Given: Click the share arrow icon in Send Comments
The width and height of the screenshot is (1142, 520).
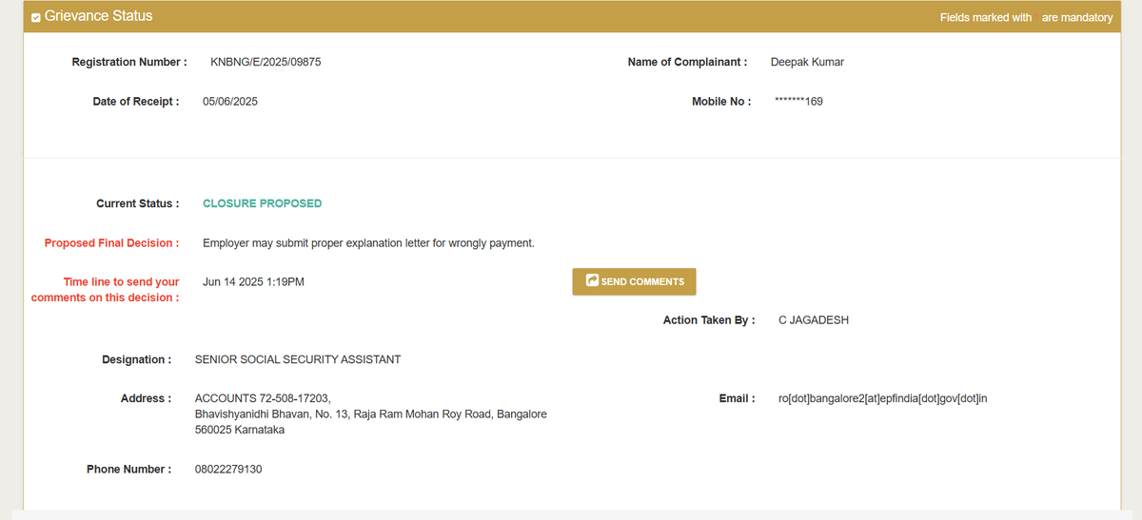Looking at the screenshot, I should 592,281.
